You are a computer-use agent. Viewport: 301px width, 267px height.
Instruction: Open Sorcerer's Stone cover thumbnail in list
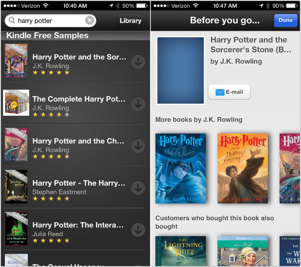[x=16, y=61]
